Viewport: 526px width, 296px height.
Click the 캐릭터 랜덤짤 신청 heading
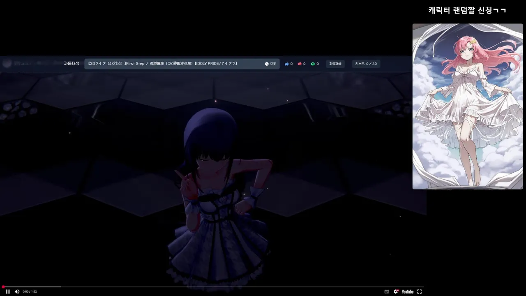point(467,10)
